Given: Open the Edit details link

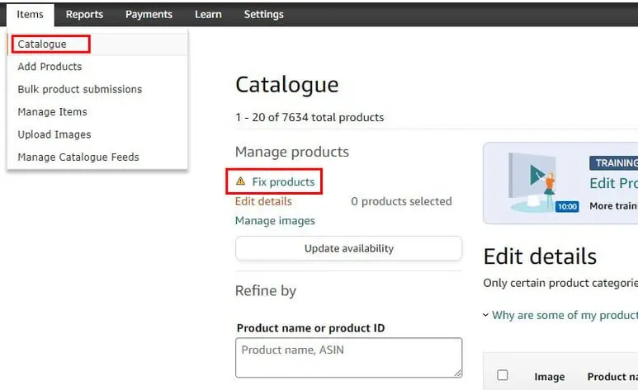Looking at the screenshot, I should click(x=263, y=201).
